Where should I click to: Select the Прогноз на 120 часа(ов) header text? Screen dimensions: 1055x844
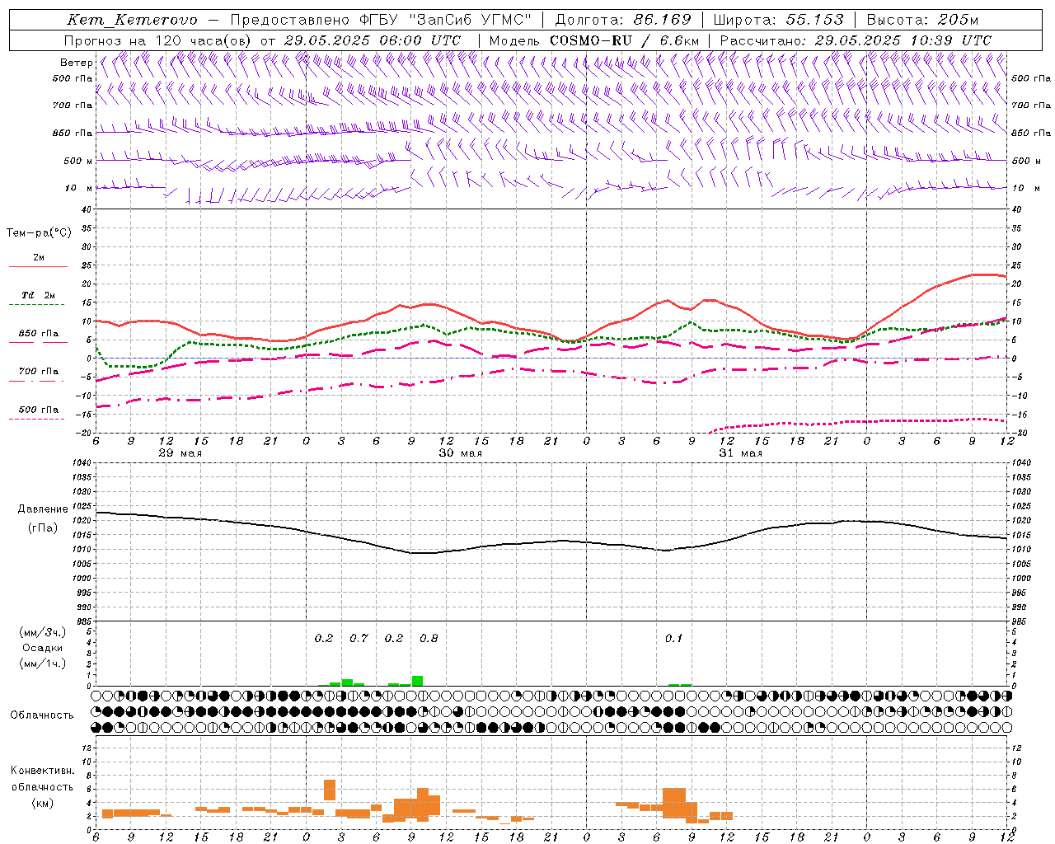(x=158, y=40)
